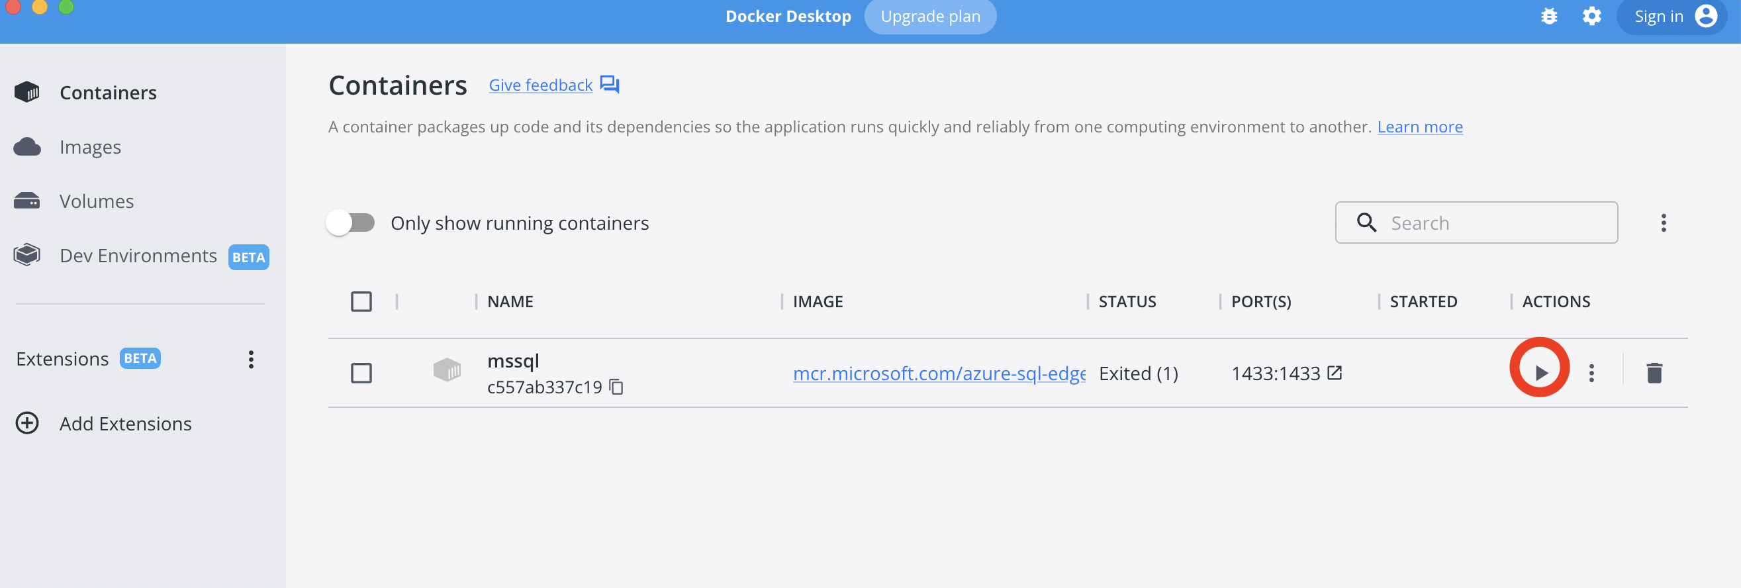This screenshot has width=1741, height=588.
Task: Open the Extensions three-dot menu
Action: click(x=251, y=359)
